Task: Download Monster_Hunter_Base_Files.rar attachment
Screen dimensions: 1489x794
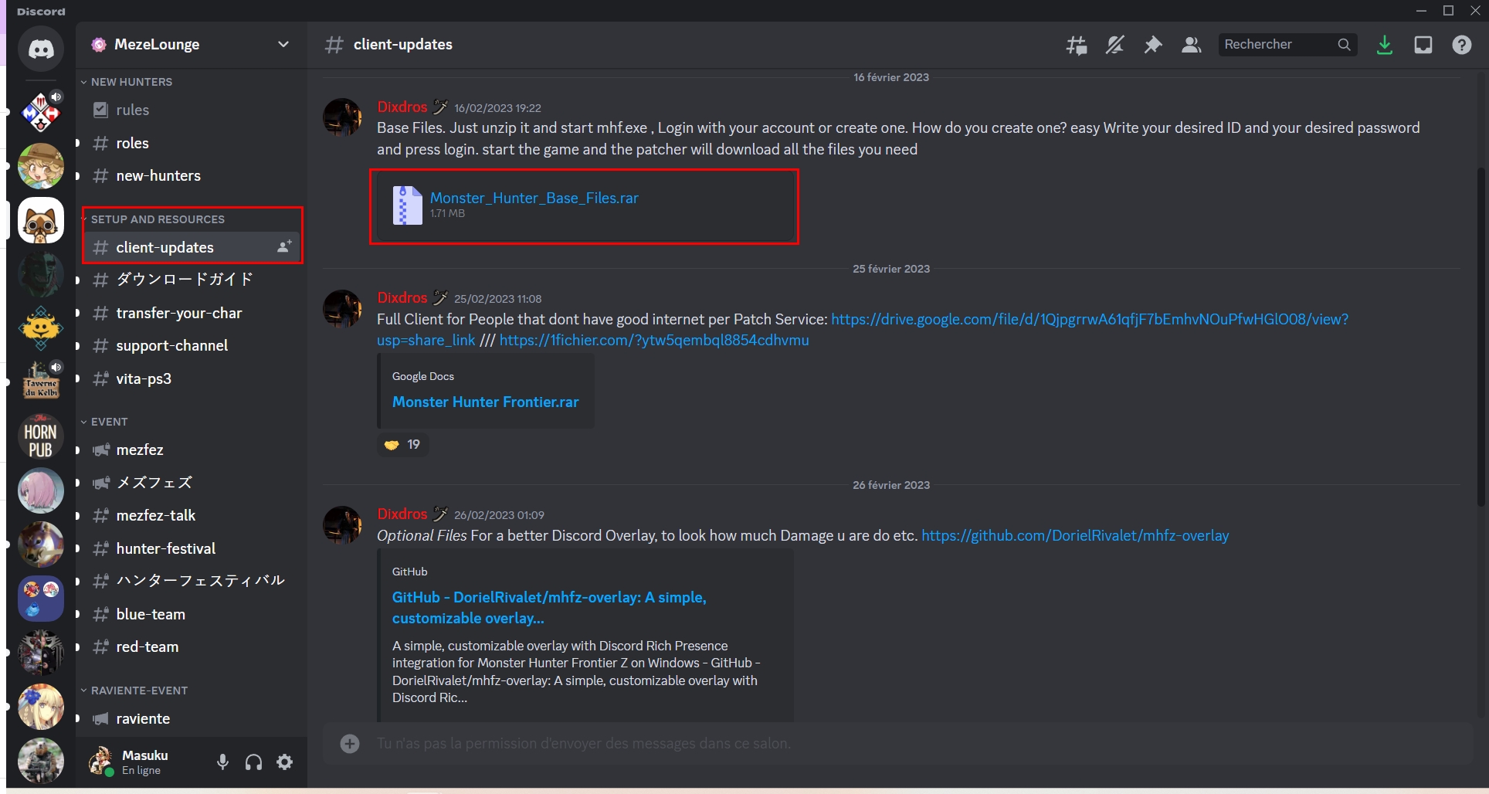Action: tap(534, 198)
